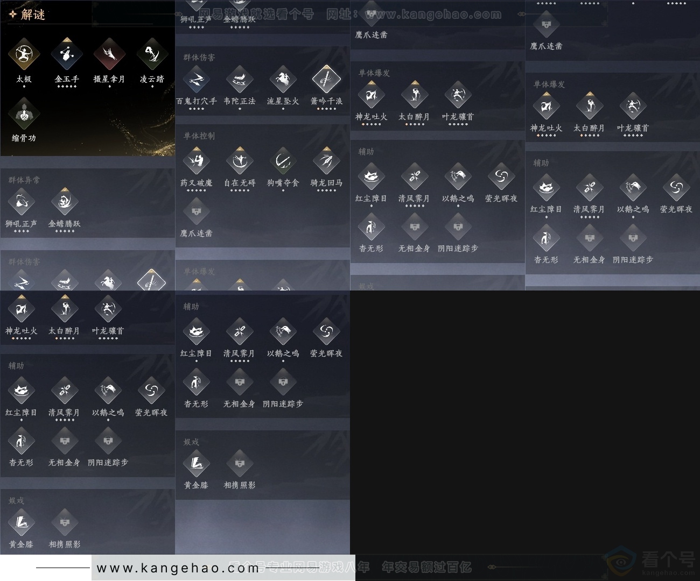
Task: Click 萤光晖夜 in the rightmost panel
Action: (x=676, y=188)
